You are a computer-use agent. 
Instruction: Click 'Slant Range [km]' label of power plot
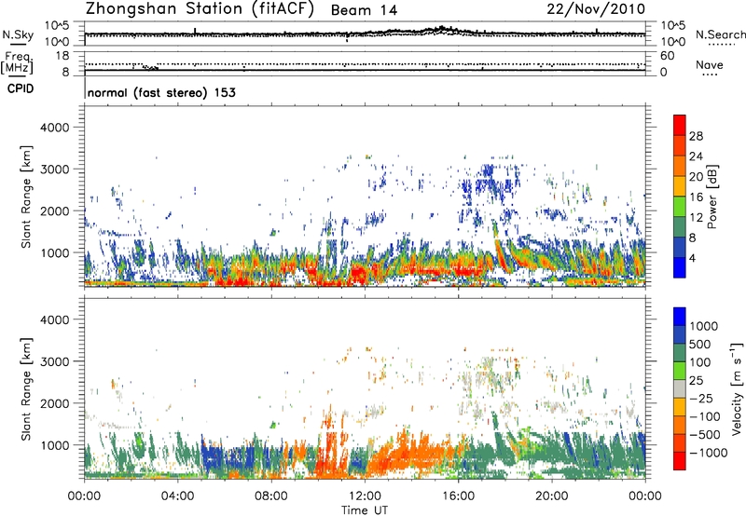[x=26, y=197]
